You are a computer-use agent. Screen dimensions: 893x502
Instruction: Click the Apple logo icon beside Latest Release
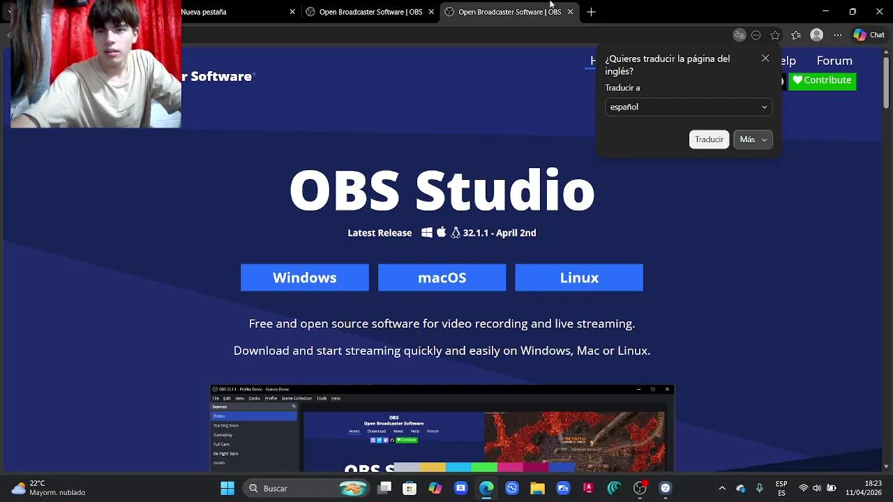[441, 233]
